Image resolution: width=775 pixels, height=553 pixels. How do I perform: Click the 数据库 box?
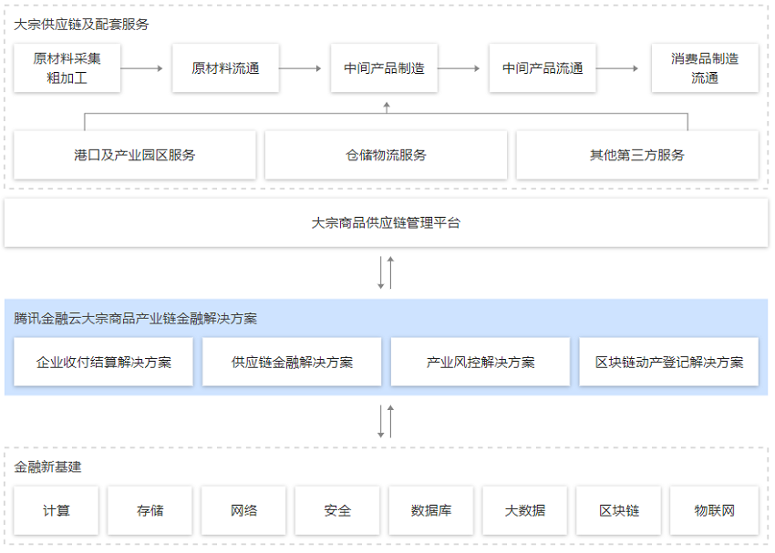tap(431, 511)
